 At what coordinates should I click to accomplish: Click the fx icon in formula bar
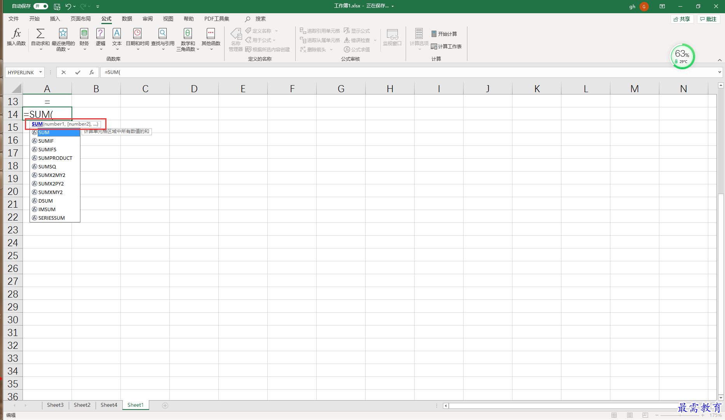click(x=92, y=72)
